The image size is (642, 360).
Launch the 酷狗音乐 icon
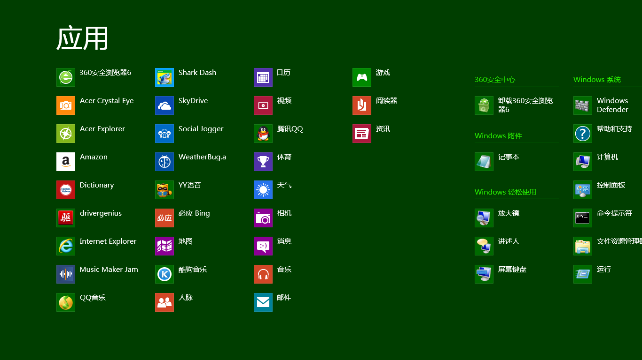(x=164, y=274)
